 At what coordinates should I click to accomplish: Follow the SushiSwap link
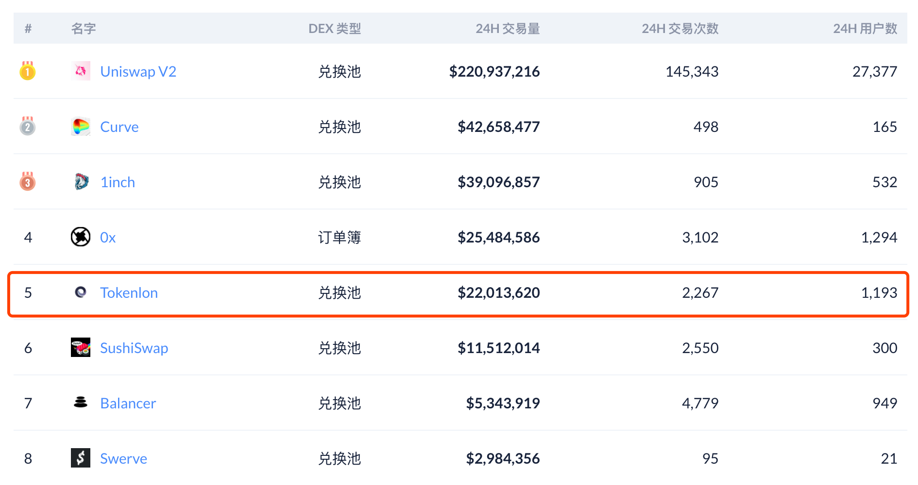point(134,348)
